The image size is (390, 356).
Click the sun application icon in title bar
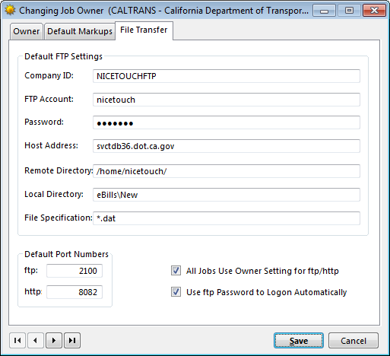coord(10,11)
